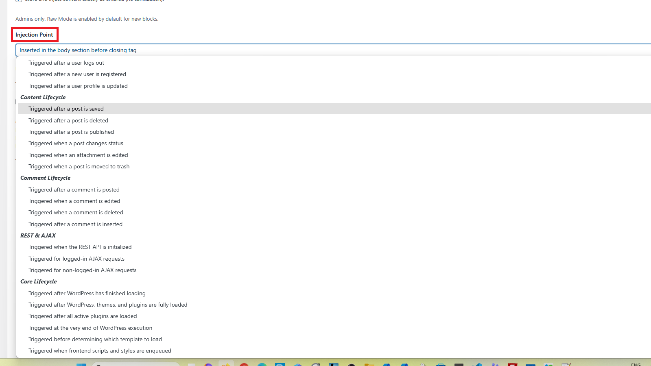The height and width of the screenshot is (366, 651).
Task: Choose "Triggered when the REST API is initialized"
Action: pos(334,247)
